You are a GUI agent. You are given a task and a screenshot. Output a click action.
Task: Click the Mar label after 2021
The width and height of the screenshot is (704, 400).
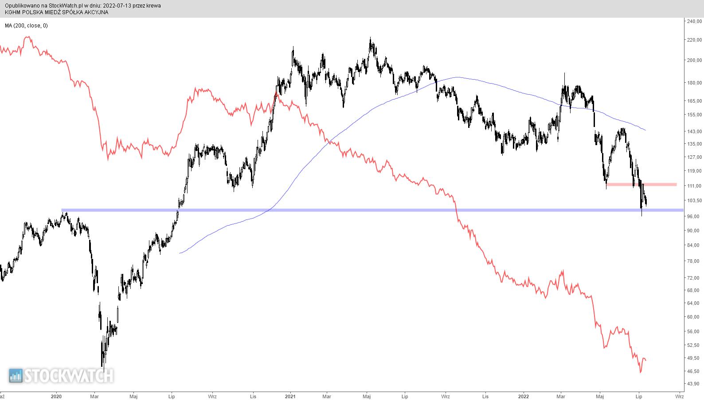pos(327,396)
